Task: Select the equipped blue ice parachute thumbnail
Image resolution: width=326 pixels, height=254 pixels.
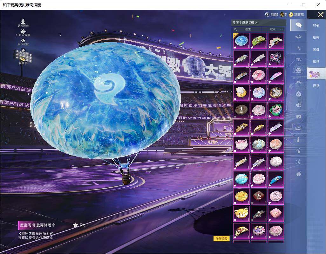Action: pyautogui.click(x=241, y=41)
